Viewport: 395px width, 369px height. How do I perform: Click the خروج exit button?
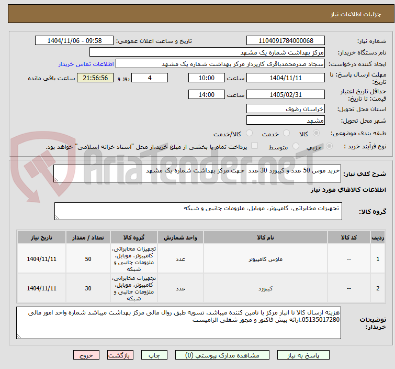click(86, 355)
